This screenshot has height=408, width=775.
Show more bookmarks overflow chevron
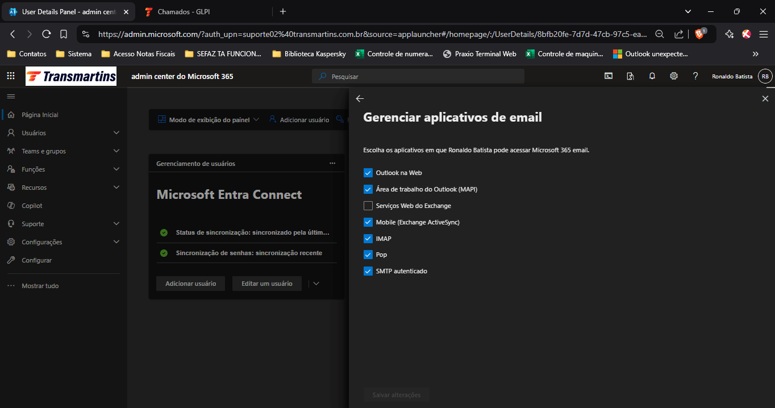tap(755, 54)
